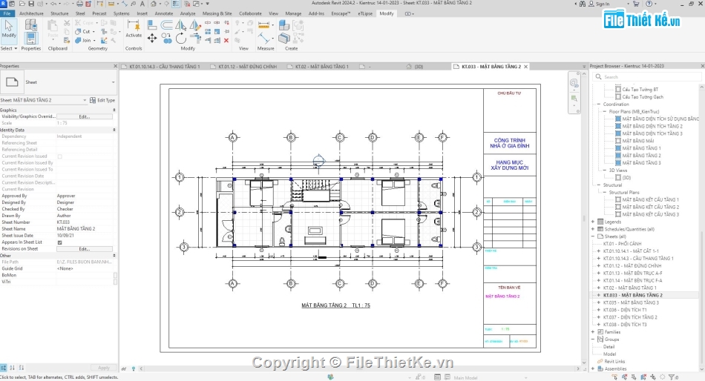Click the drawing area horizontal scrollbar
Viewport: 705px width, 381px height.
(360, 368)
